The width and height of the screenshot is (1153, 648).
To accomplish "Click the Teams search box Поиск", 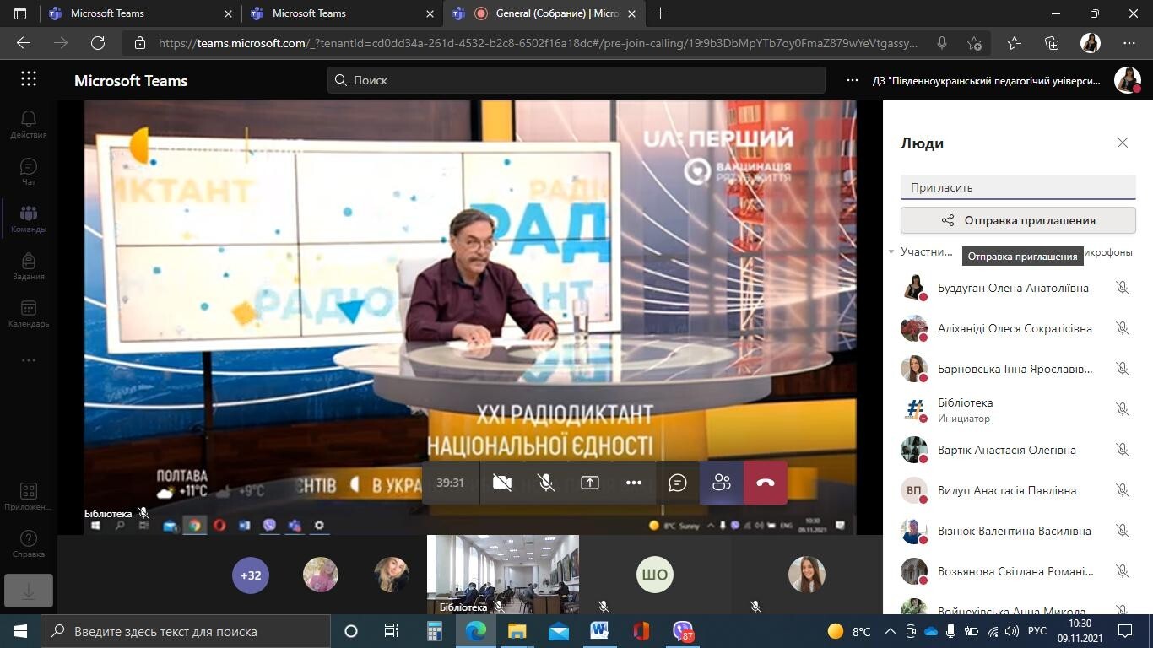I will pos(576,80).
